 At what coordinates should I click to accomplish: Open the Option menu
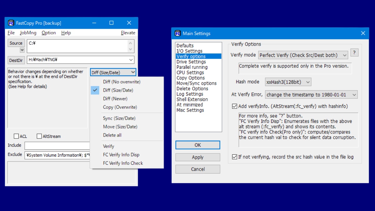point(49,33)
